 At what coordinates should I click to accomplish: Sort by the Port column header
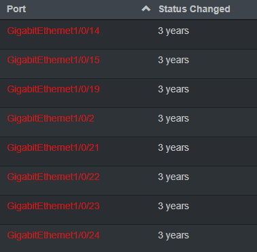click(16, 9)
